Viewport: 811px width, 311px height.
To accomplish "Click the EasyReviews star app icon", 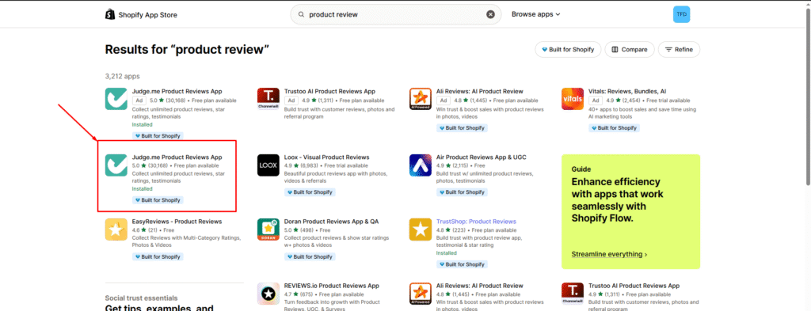I will (x=116, y=229).
